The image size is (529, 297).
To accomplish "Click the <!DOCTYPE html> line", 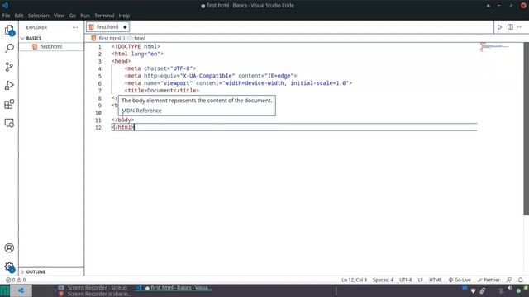I will 136,46.
